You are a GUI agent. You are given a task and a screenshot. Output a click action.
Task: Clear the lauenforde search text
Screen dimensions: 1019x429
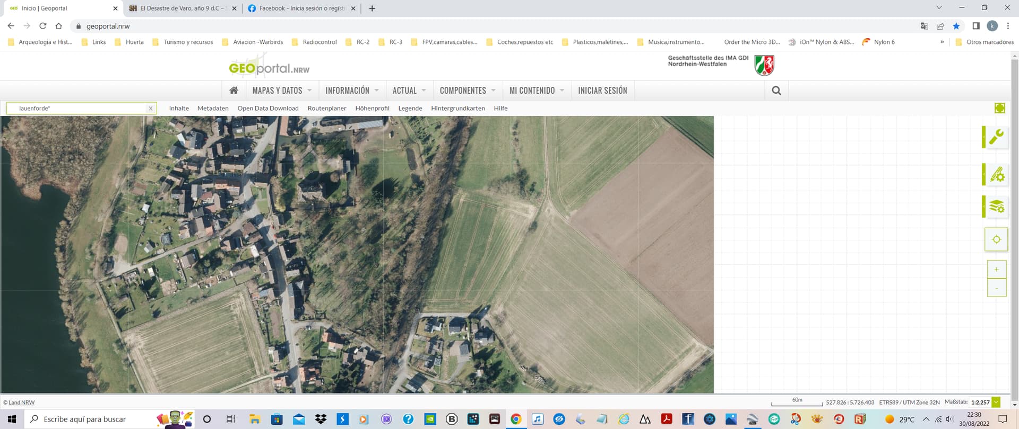click(151, 109)
